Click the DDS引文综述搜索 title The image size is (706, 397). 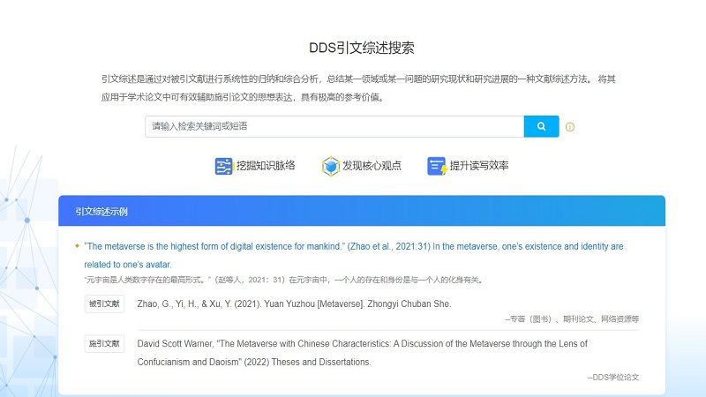pos(362,48)
